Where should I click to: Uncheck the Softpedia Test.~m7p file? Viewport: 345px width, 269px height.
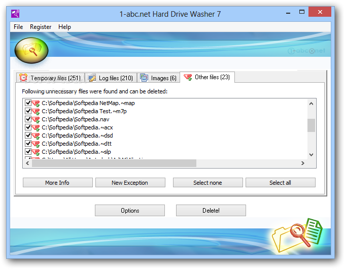click(28, 111)
